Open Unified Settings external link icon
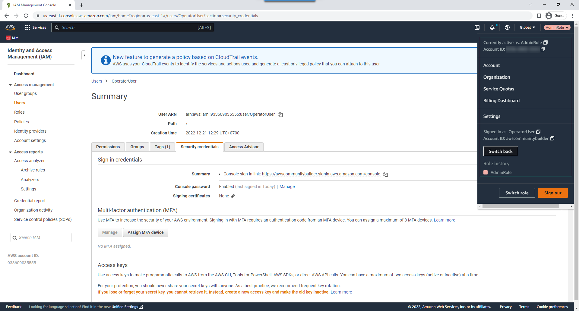The image size is (579, 311). pos(141,307)
